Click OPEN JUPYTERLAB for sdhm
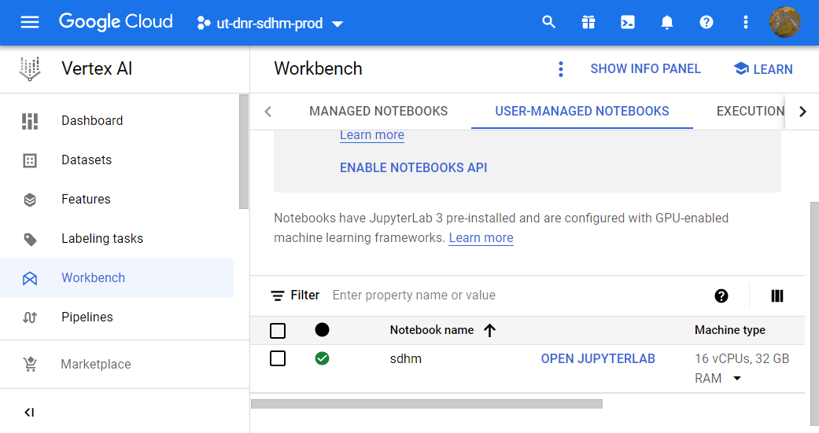 598,358
